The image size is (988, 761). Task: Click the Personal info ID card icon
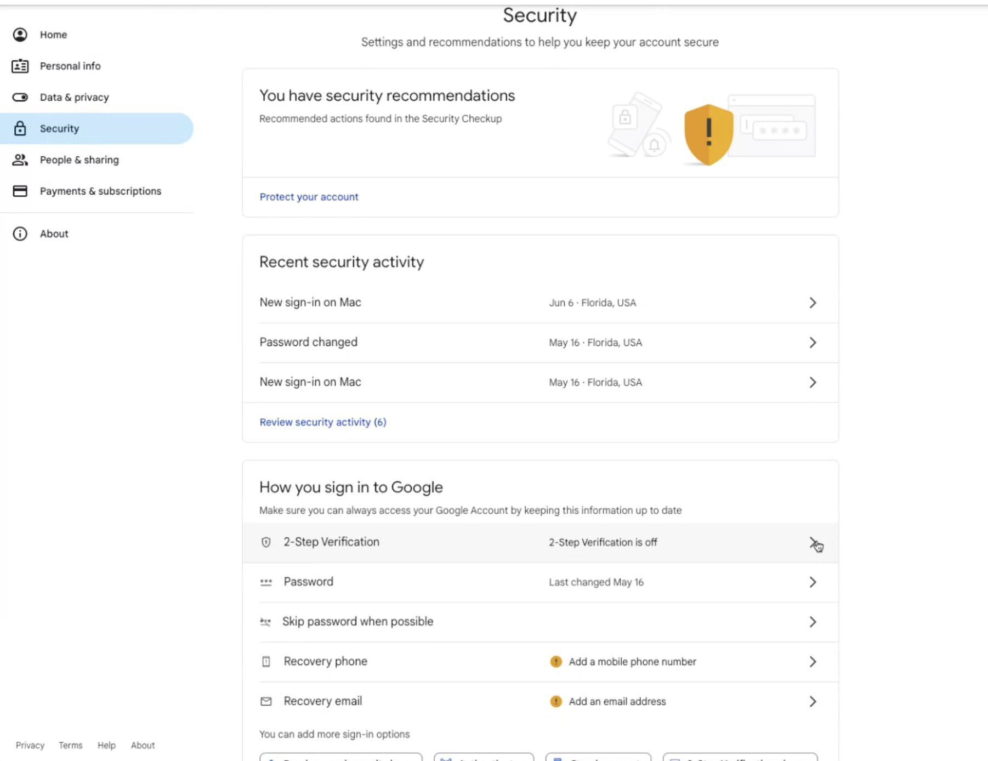(x=20, y=66)
